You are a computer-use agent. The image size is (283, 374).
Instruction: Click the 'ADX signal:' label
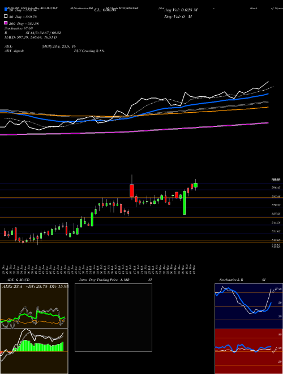pos(14,51)
